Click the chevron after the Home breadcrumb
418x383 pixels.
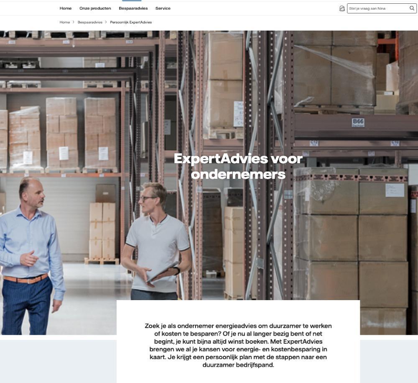pos(74,22)
